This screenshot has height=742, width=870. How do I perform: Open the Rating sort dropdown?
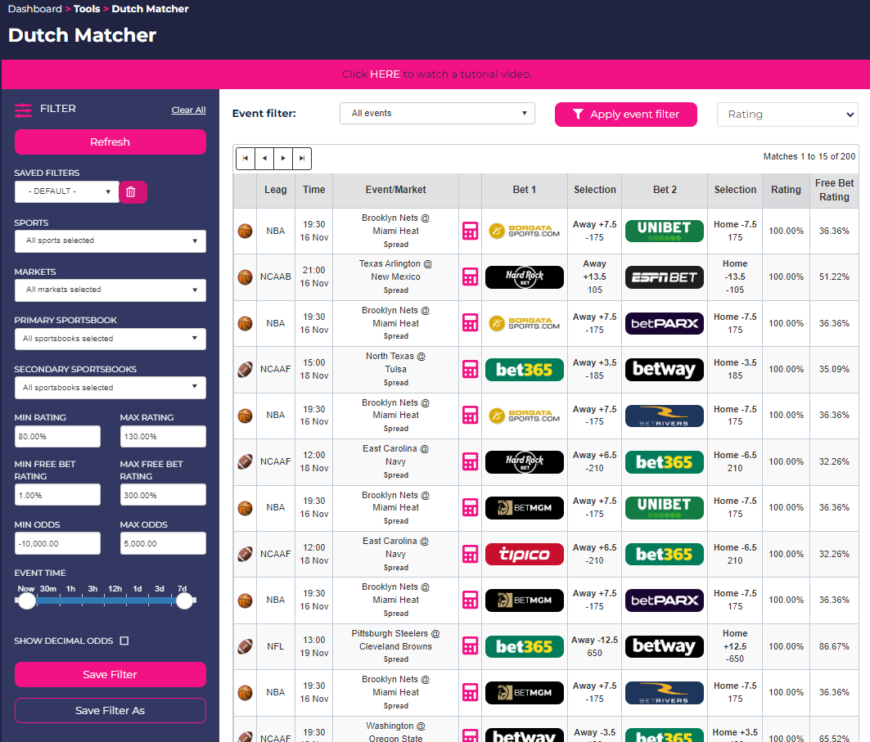[787, 115]
